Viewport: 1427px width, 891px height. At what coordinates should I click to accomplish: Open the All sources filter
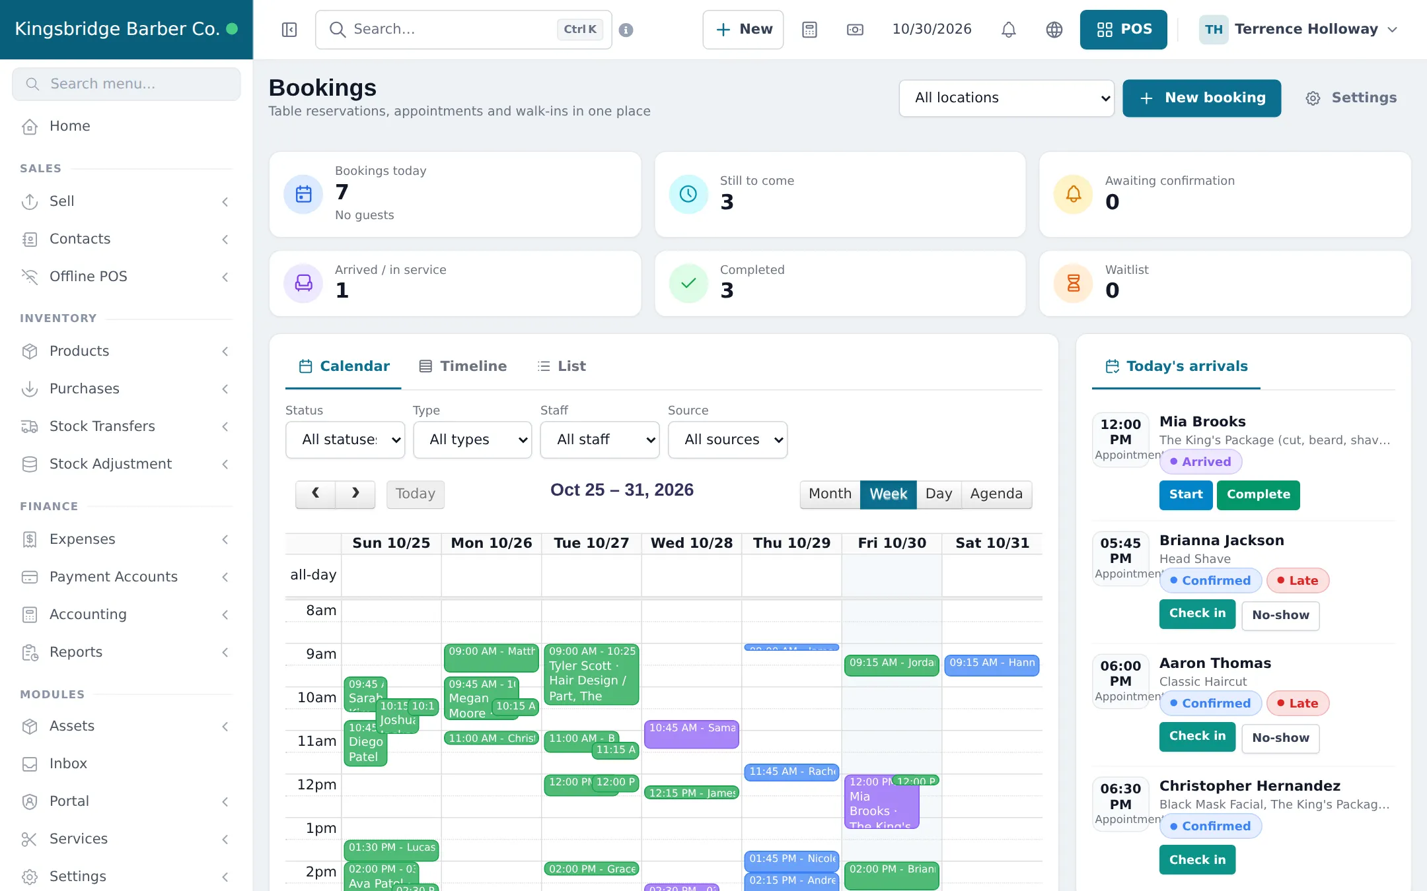727,440
